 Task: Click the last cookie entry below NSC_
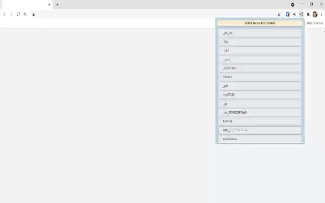(x=260, y=139)
